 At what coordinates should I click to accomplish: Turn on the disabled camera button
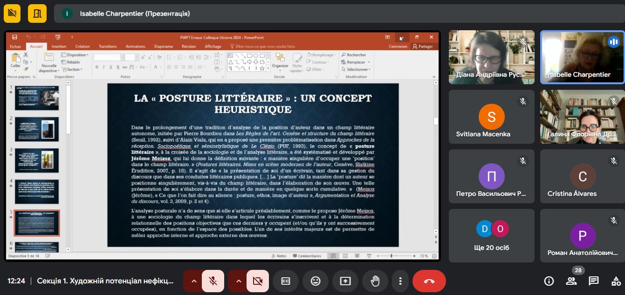(258, 281)
